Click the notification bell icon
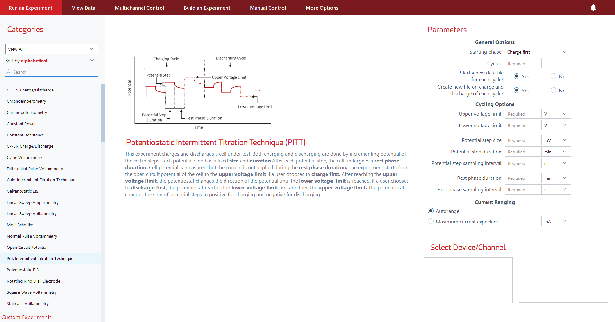This screenshot has height=322, width=615. [593, 8]
